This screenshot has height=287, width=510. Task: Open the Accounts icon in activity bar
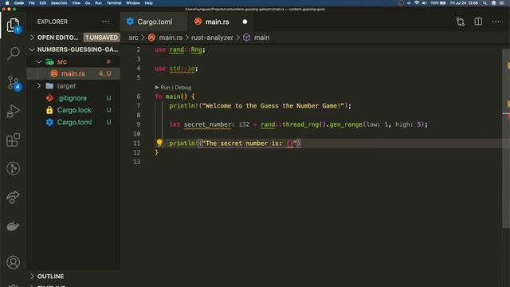point(13,262)
